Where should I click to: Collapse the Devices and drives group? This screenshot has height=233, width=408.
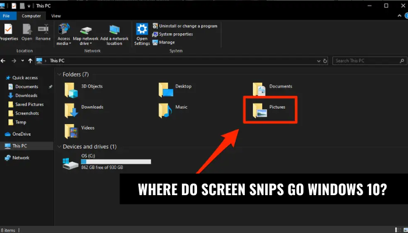59,147
